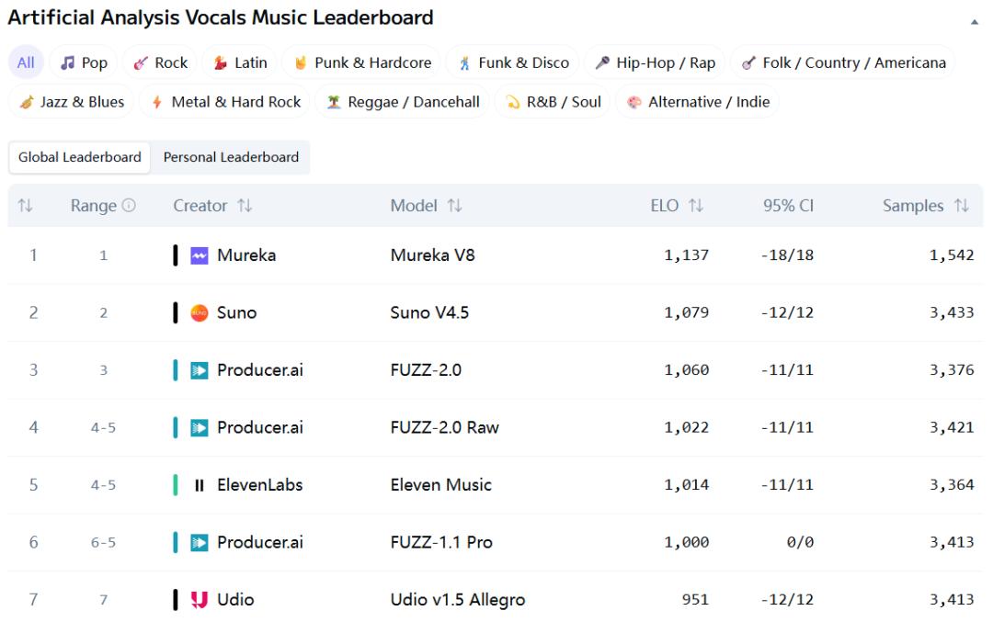
Task: Sort by the Creator column arrows
Action: coord(245,206)
